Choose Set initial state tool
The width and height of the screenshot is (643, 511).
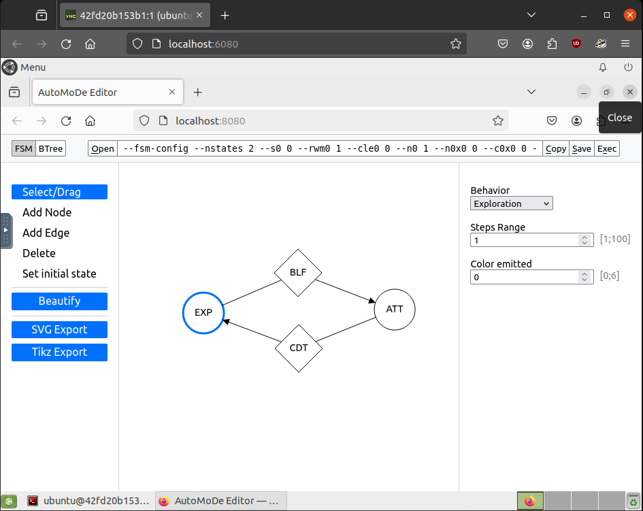pos(59,274)
